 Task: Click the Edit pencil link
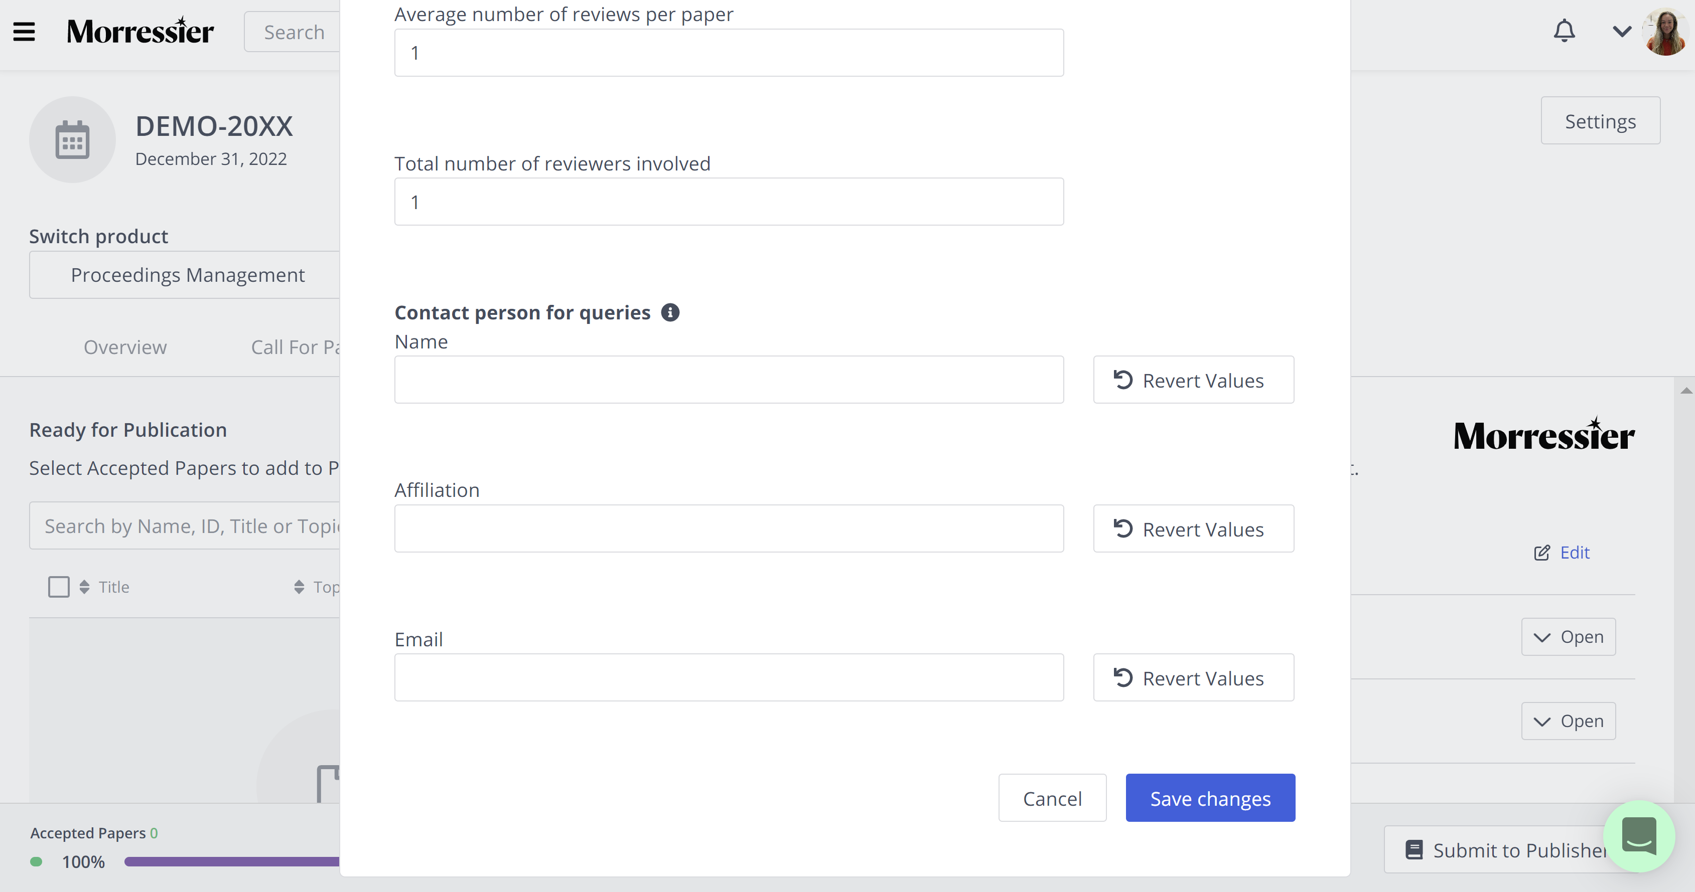[1562, 552]
